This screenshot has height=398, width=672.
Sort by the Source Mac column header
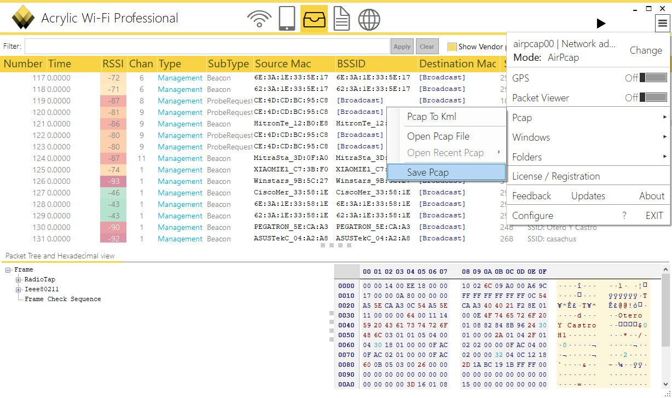tap(294, 64)
